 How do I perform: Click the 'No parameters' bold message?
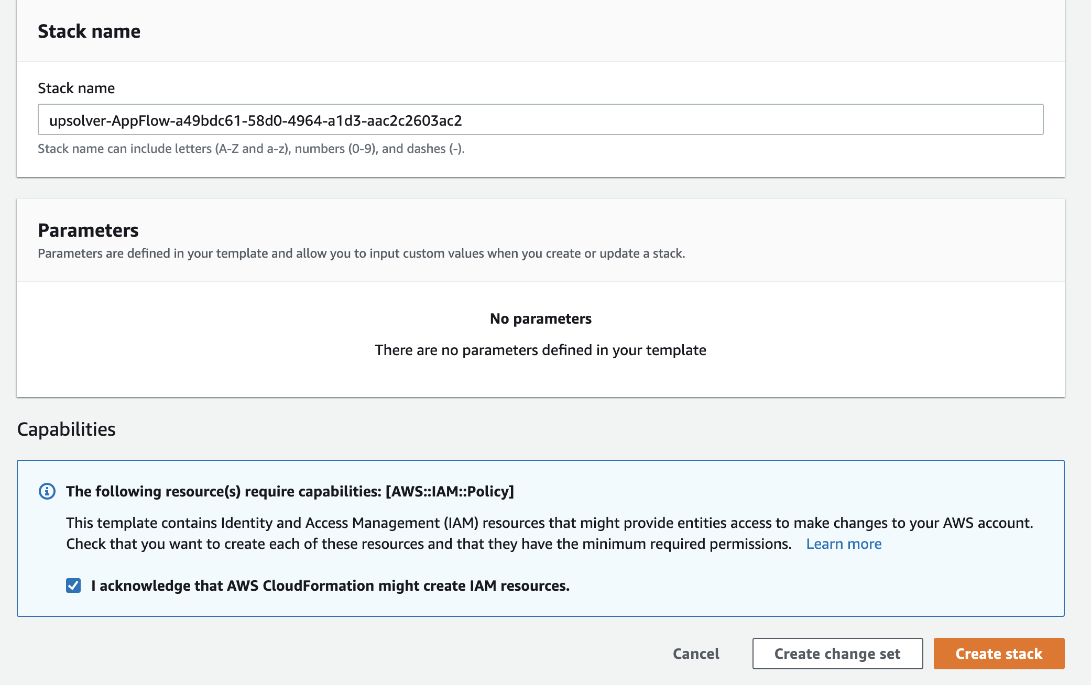[x=540, y=318]
